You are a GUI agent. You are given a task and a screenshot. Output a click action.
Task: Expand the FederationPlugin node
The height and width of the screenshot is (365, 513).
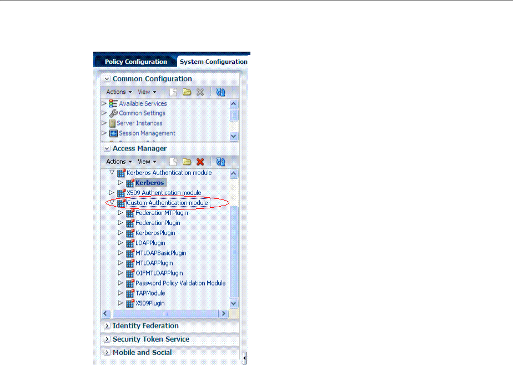[120, 223]
